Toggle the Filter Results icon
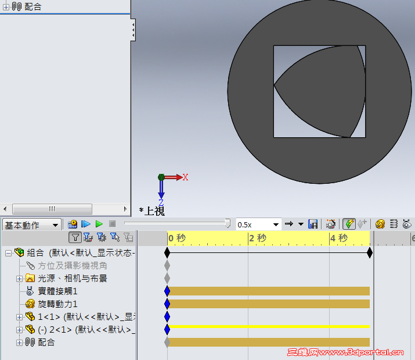415x360 pixels. coord(128,237)
